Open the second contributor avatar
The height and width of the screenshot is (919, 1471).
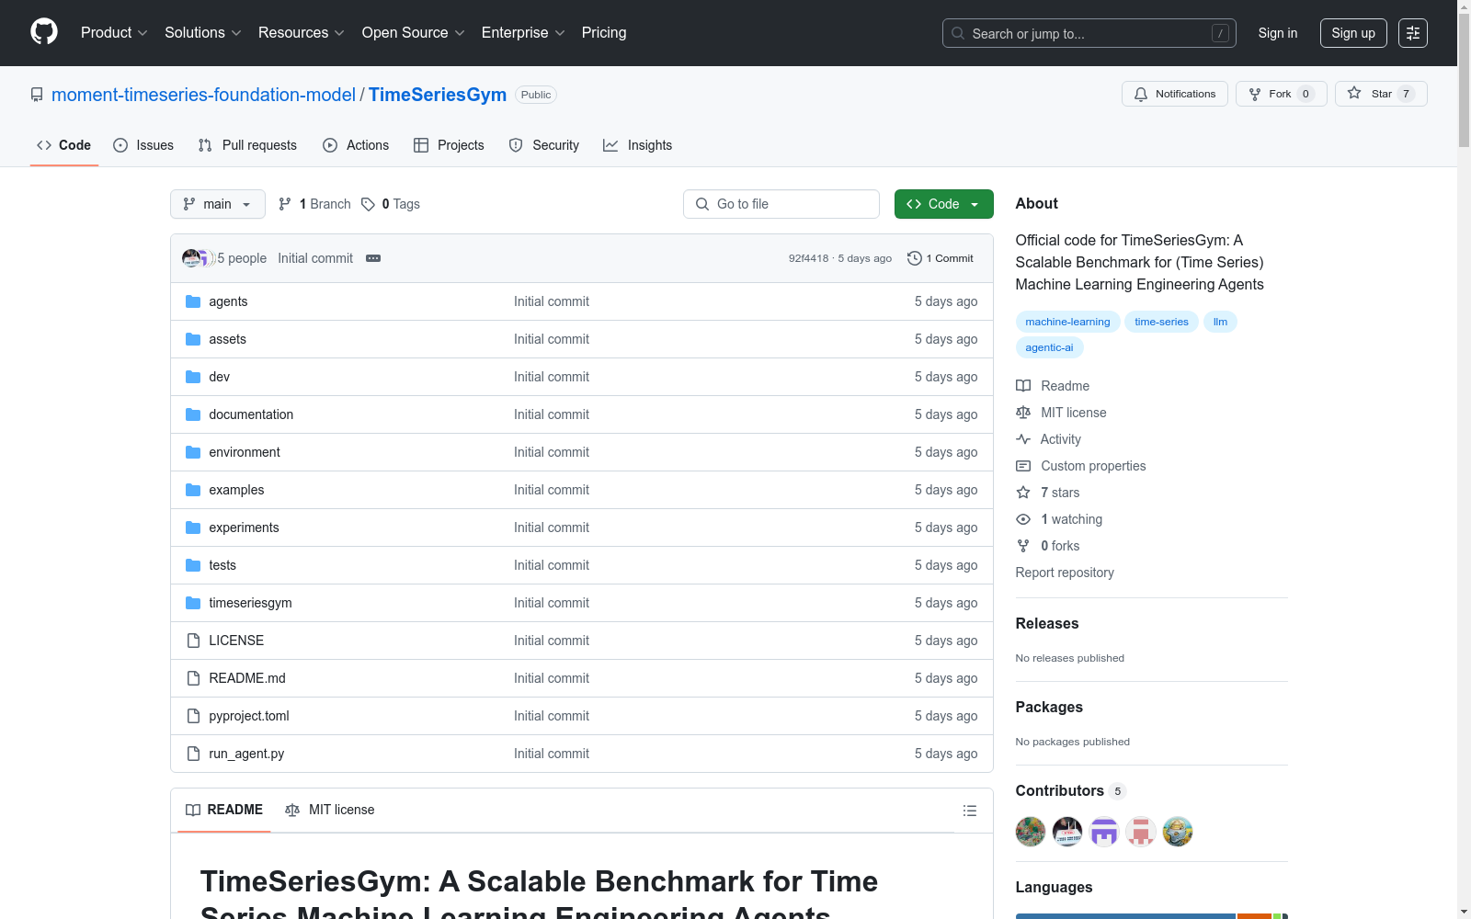(x=1067, y=832)
